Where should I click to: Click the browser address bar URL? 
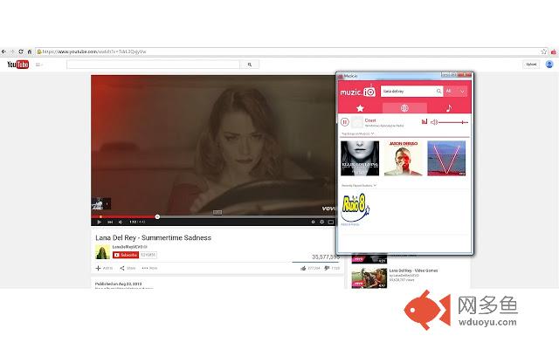[94, 51]
